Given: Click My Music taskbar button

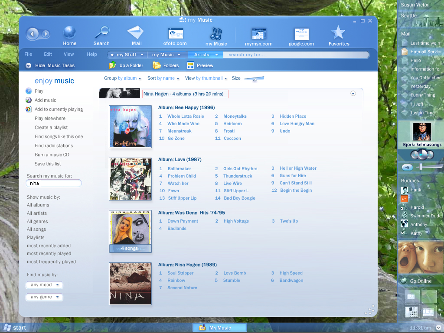Looking at the screenshot, I should [220, 328].
